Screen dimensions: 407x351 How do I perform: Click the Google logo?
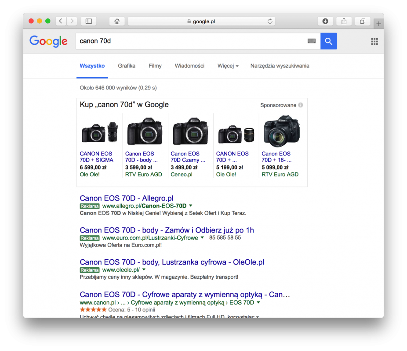pyautogui.click(x=48, y=41)
